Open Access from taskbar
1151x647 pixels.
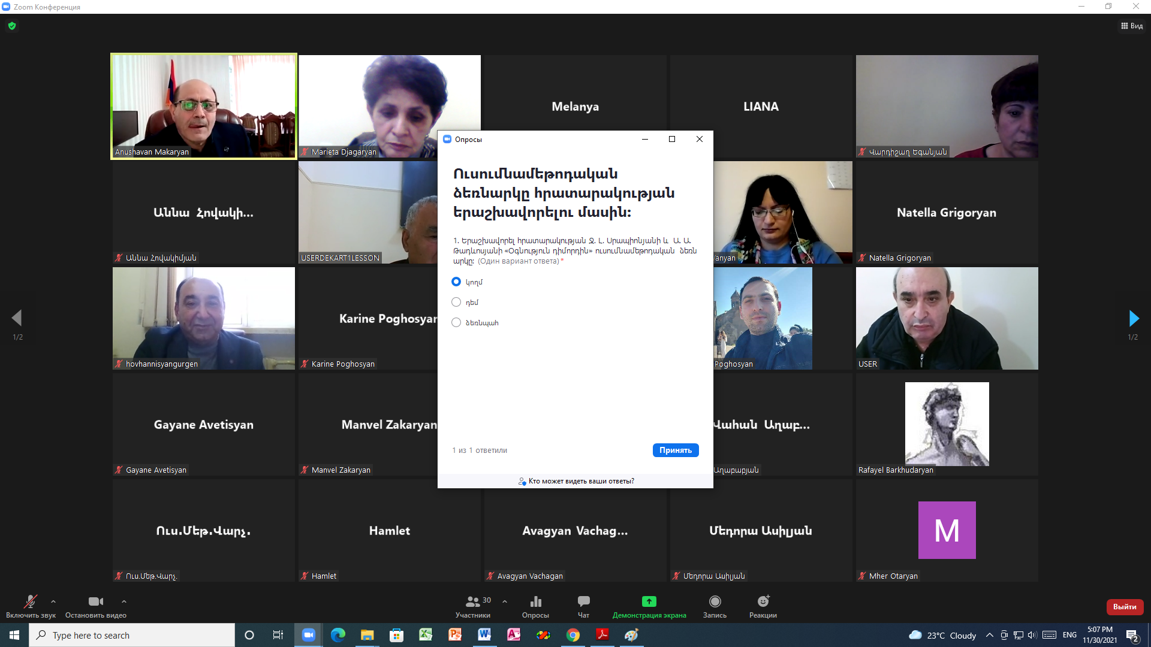click(x=514, y=635)
